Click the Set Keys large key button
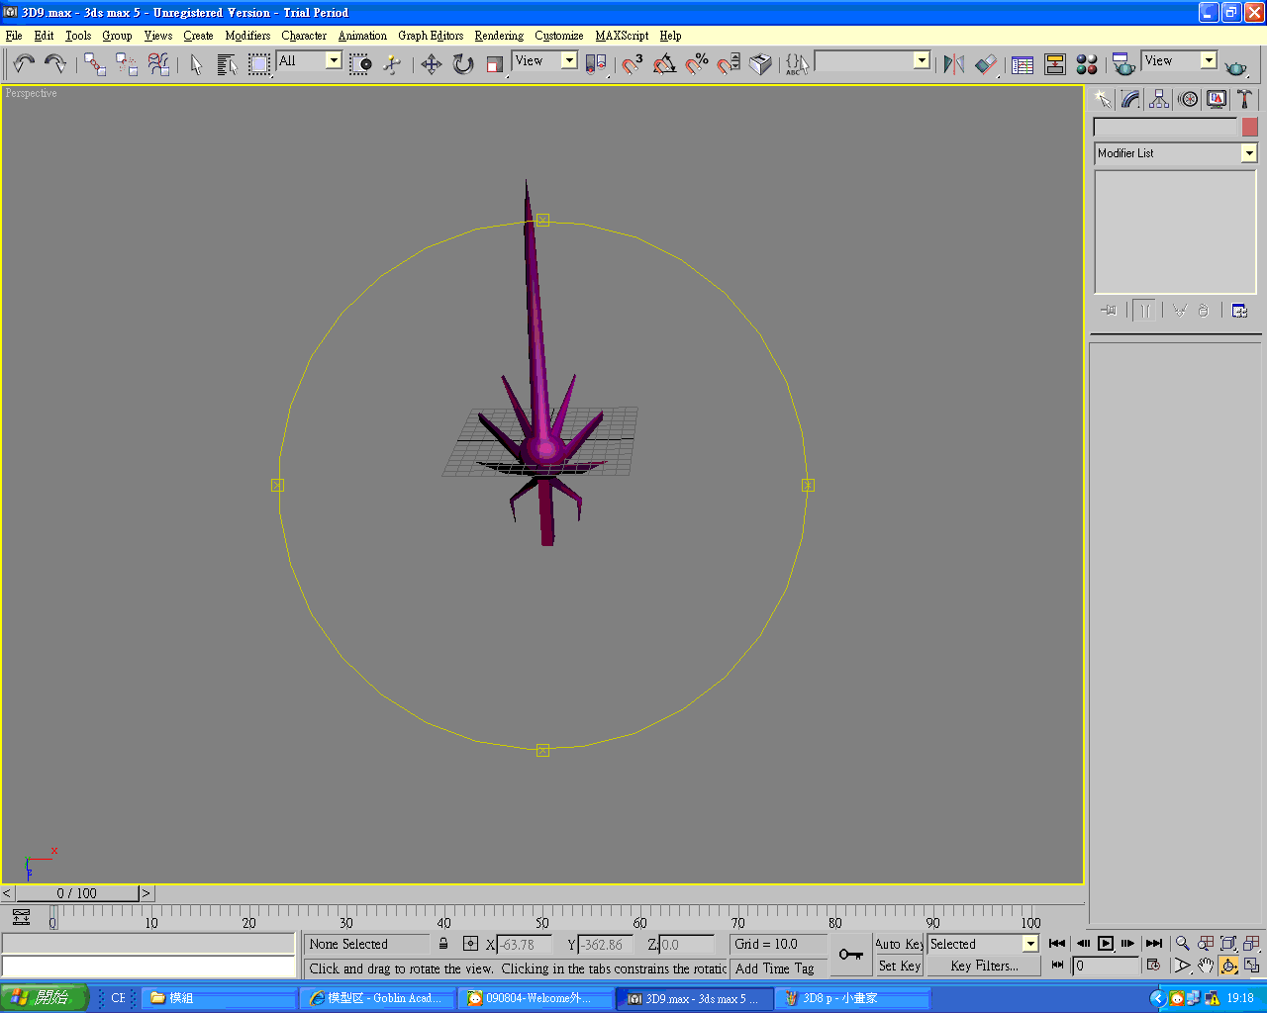Image resolution: width=1267 pixels, height=1013 pixels. pyautogui.click(x=851, y=955)
